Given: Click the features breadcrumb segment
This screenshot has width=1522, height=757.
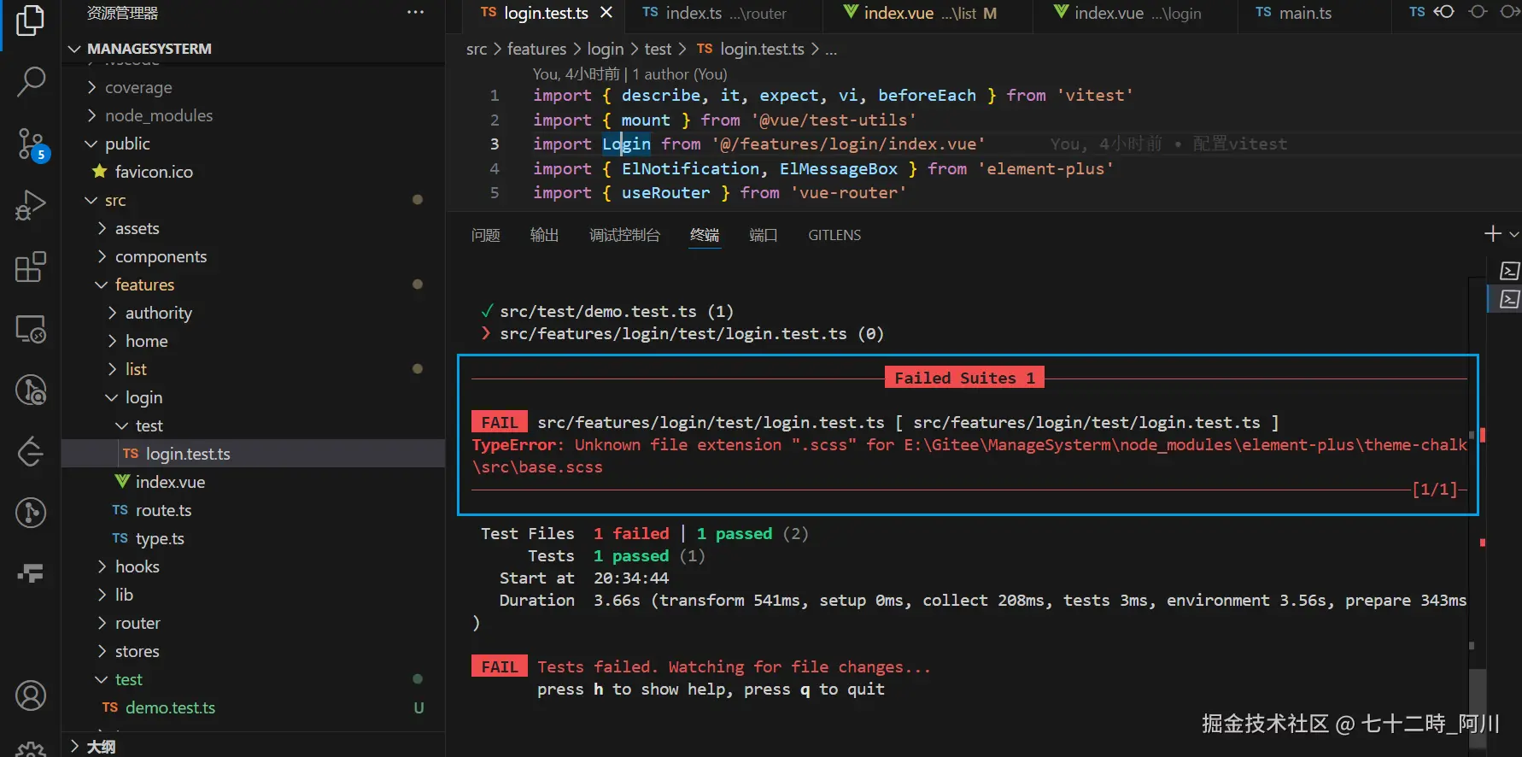Looking at the screenshot, I should point(536,50).
